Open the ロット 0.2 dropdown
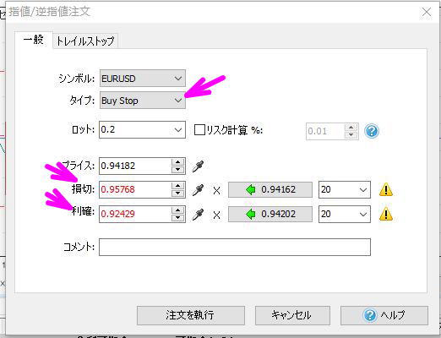The height and width of the screenshot is (338, 441). click(x=178, y=130)
